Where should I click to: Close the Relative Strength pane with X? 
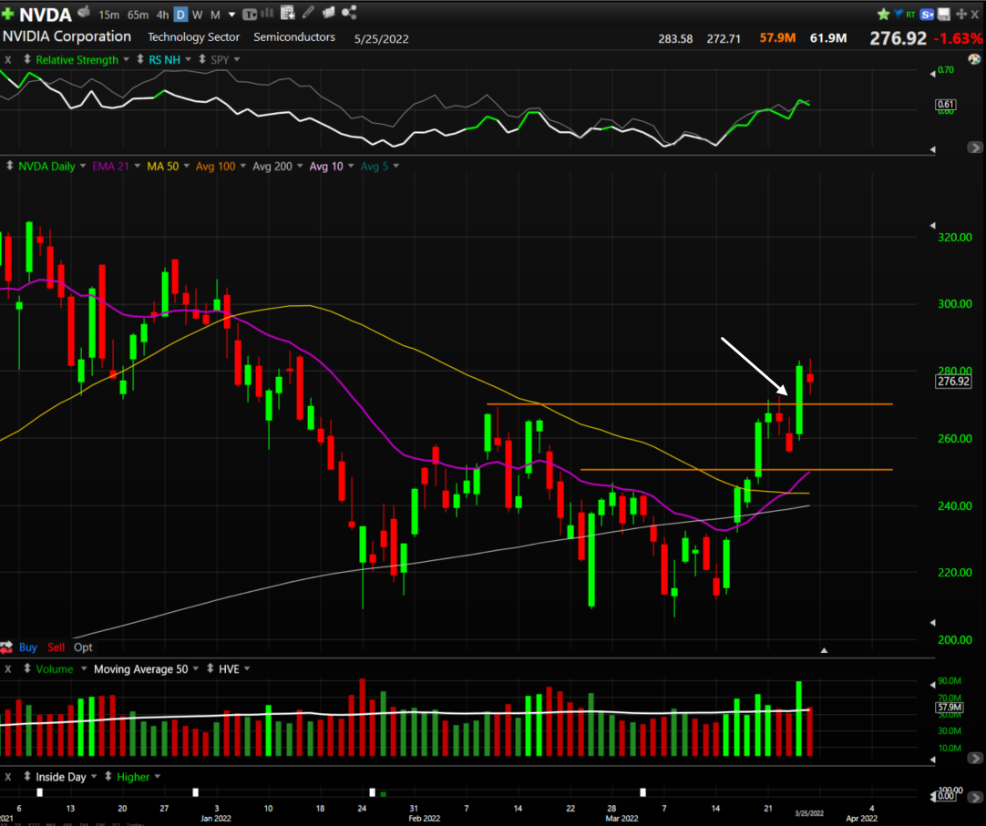(x=8, y=60)
